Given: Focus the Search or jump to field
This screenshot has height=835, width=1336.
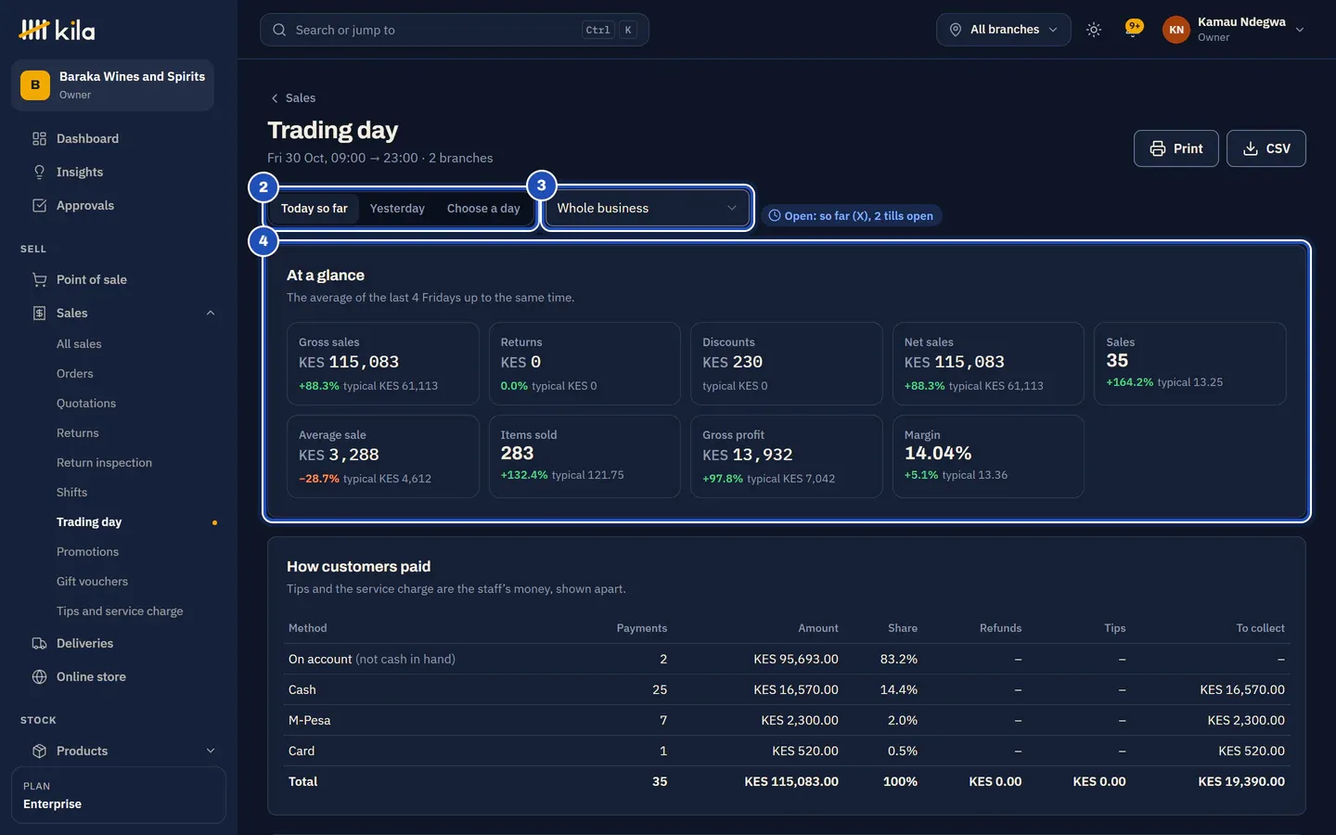Looking at the screenshot, I should [455, 30].
